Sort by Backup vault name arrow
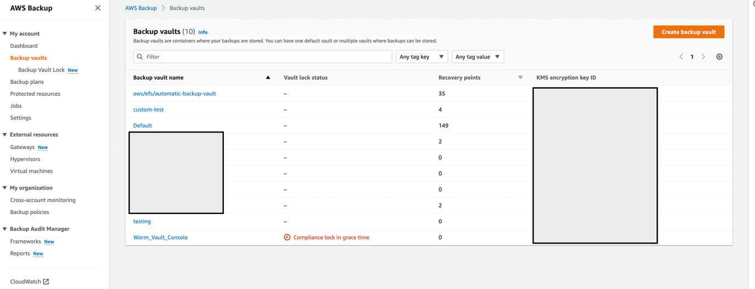 point(268,78)
